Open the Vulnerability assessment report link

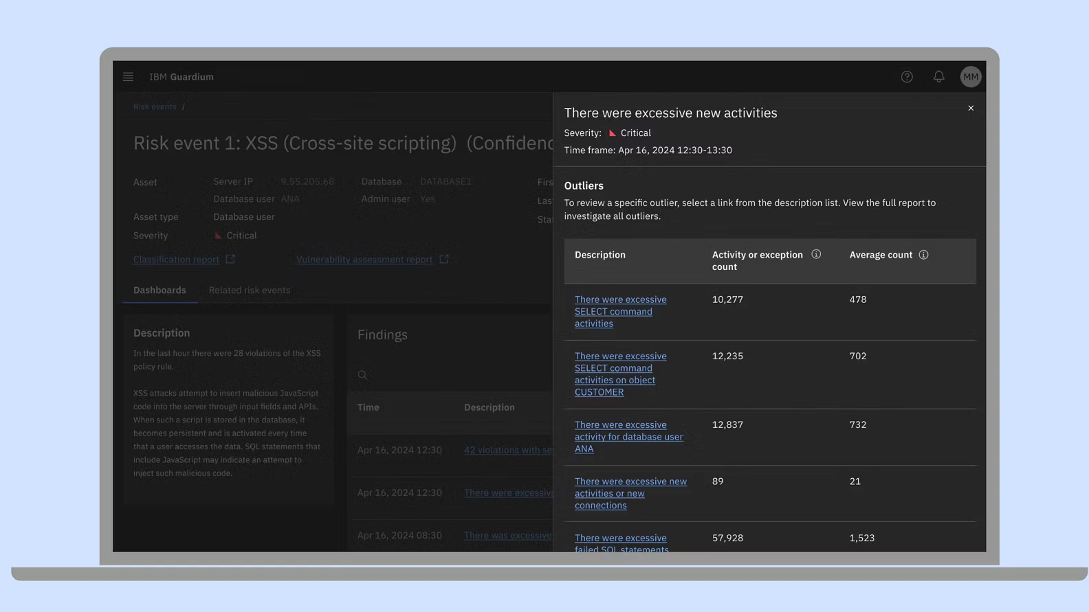364,260
